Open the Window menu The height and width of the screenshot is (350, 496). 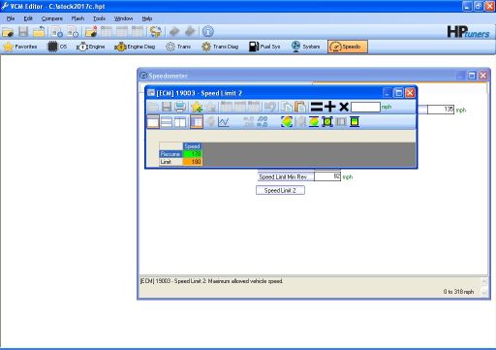(123, 18)
